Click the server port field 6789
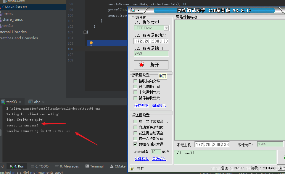The width and height of the screenshot is (285, 174). tap(151, 53)
